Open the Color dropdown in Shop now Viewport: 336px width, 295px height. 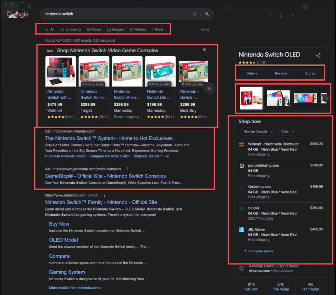[287, 131]
